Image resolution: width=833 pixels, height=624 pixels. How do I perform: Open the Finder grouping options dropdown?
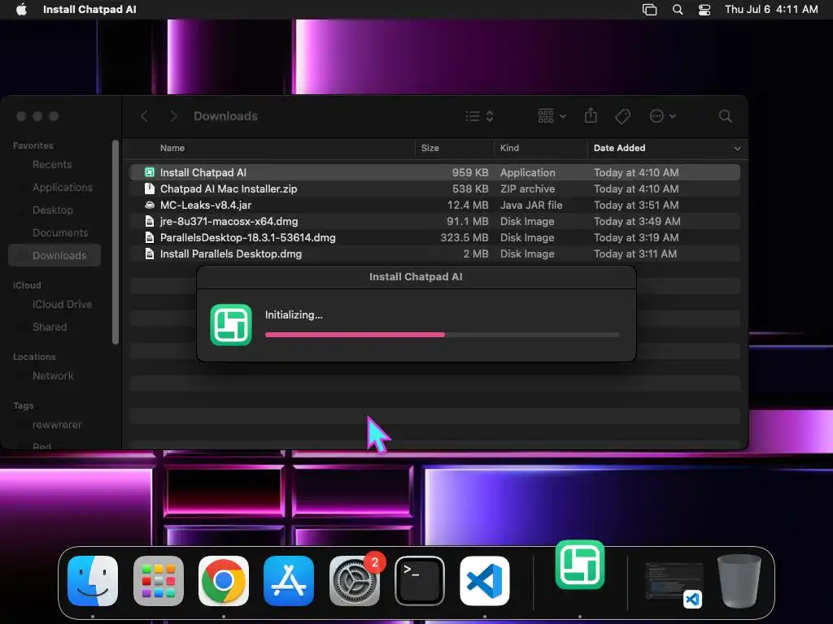pos(552,116)
